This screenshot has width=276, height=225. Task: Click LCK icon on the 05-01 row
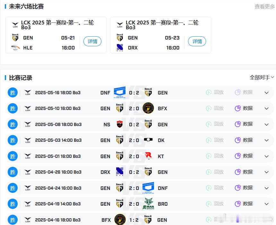tap(28, 156)
